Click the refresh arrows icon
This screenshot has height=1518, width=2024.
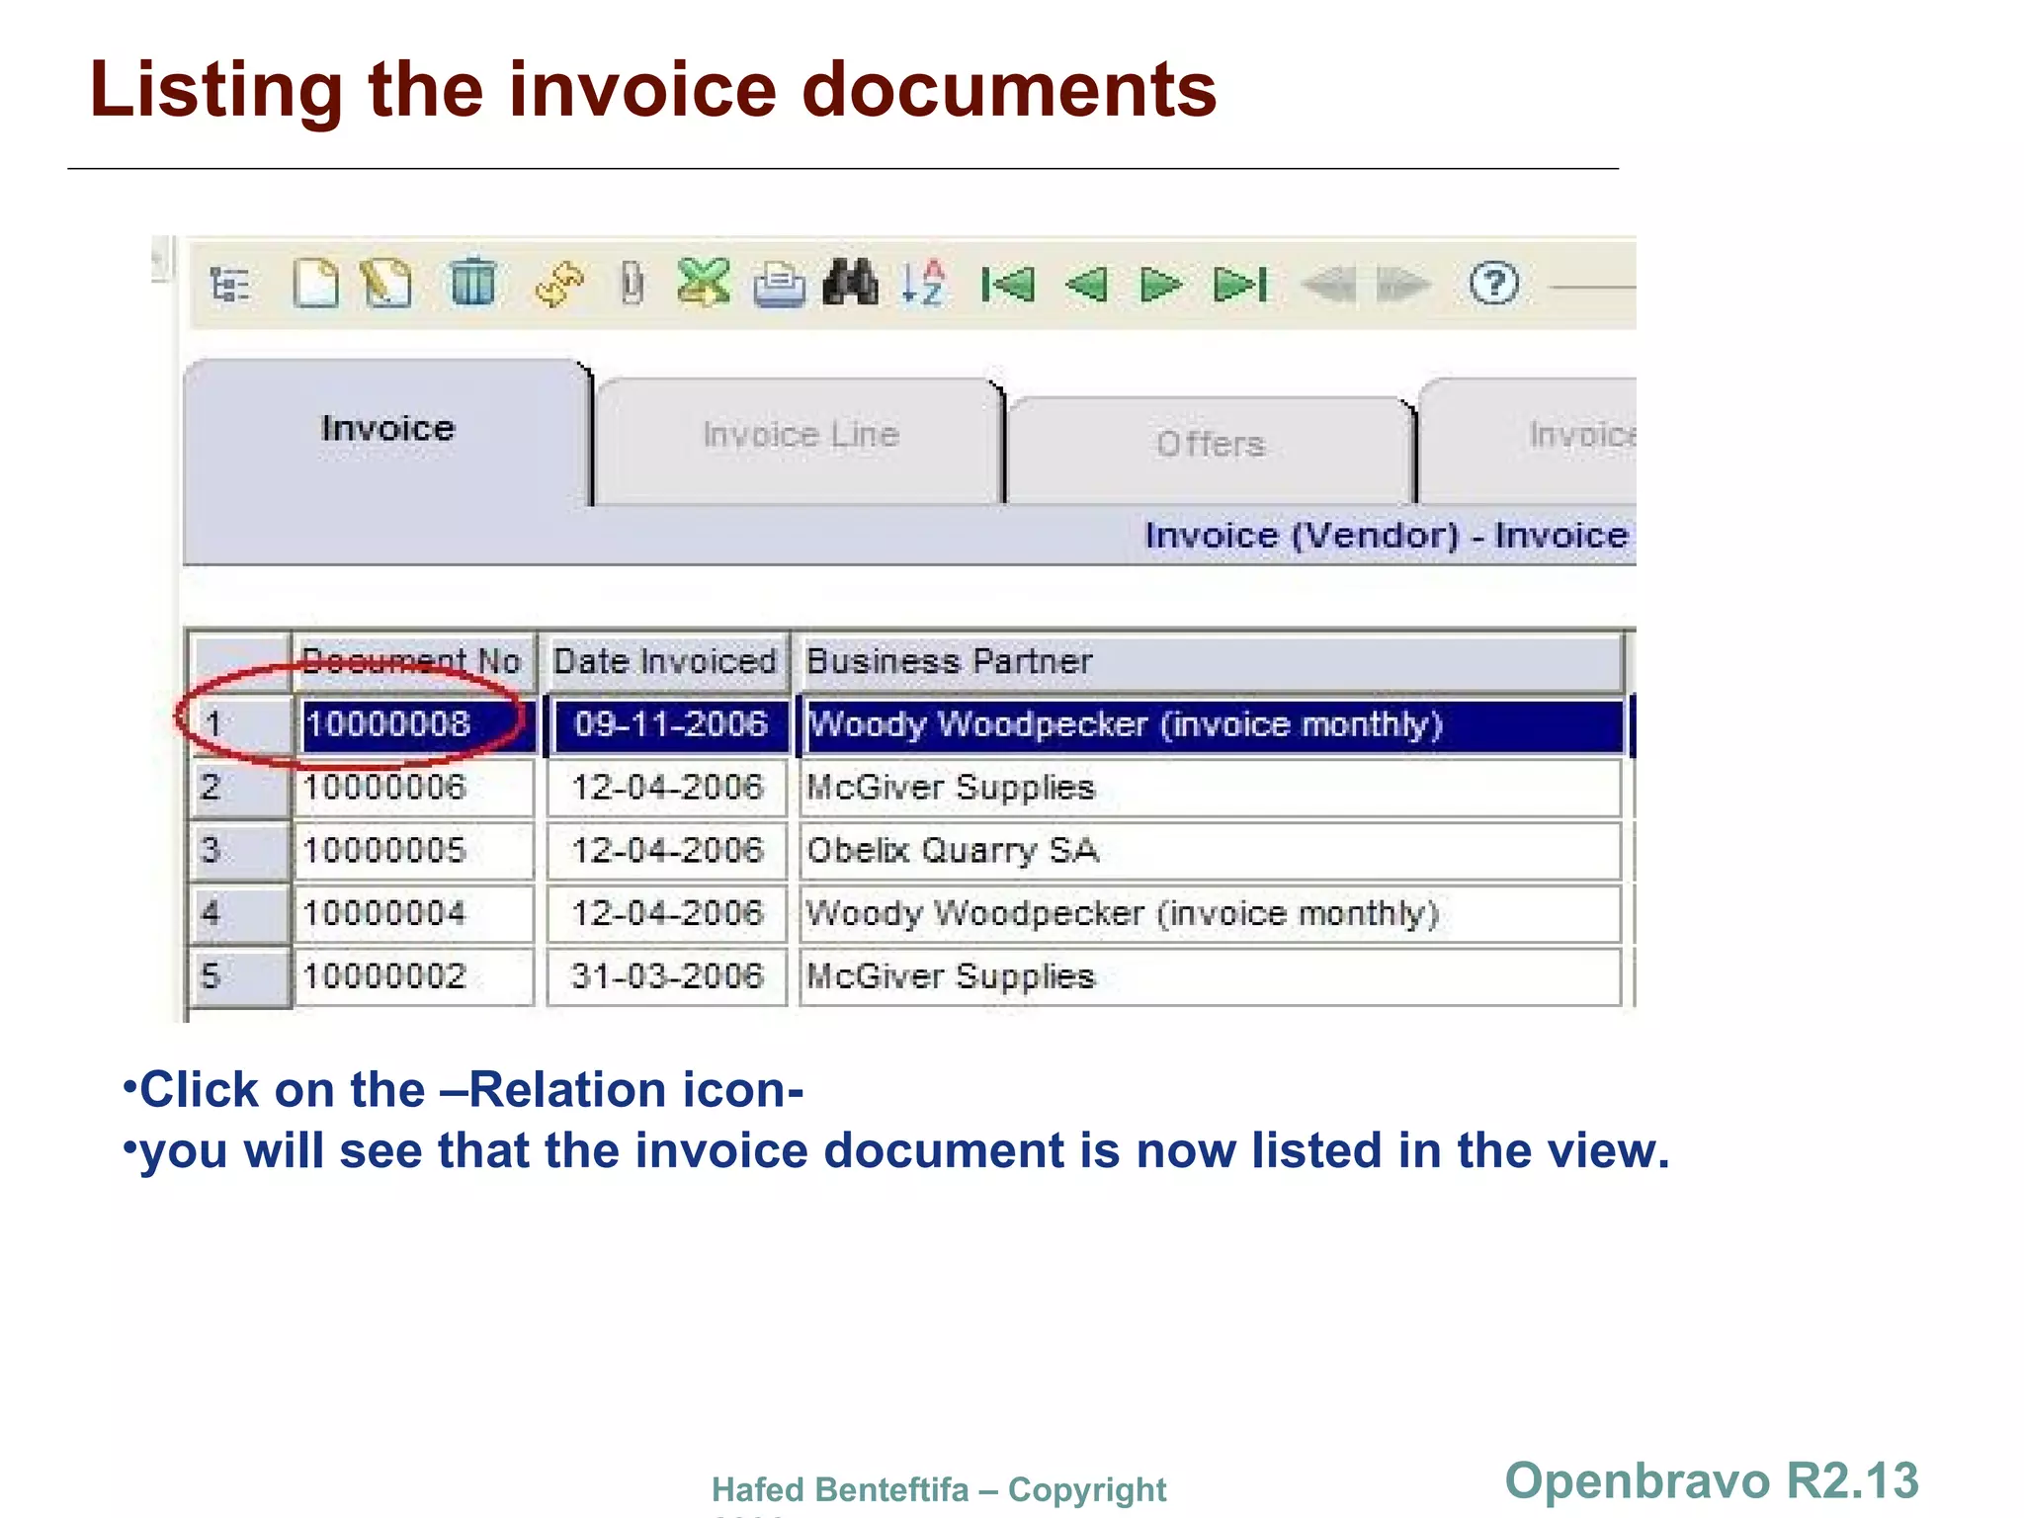click(559, 285)
